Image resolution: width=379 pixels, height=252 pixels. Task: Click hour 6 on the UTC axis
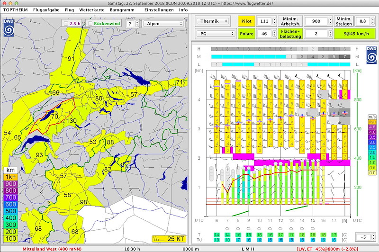pyautogui.click(x=217, y=220)
